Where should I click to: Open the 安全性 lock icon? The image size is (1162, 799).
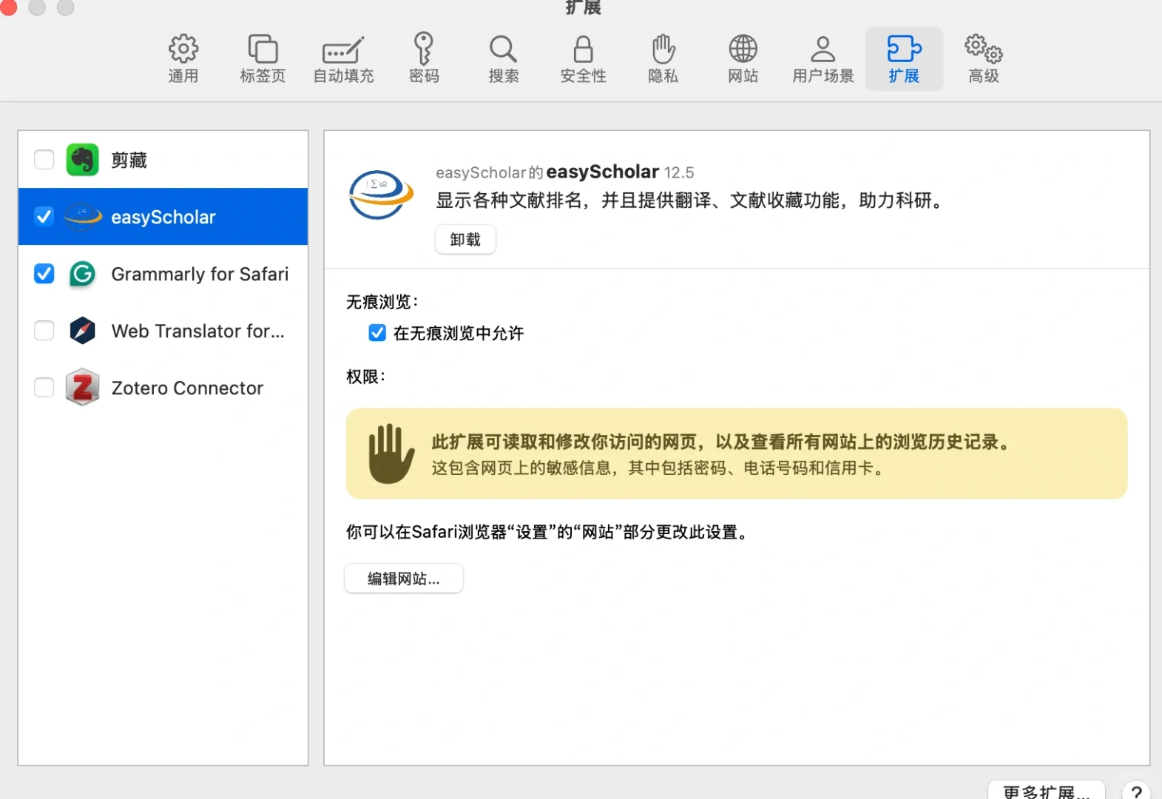point(583,49)
